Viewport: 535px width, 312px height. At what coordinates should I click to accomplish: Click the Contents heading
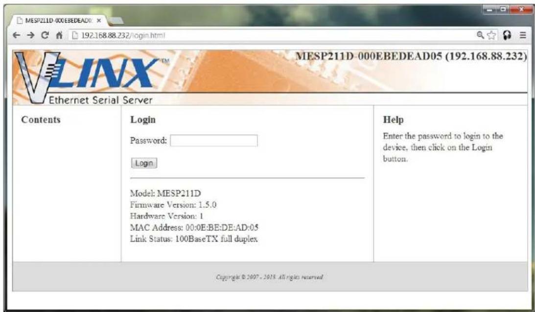pos(41,120)
